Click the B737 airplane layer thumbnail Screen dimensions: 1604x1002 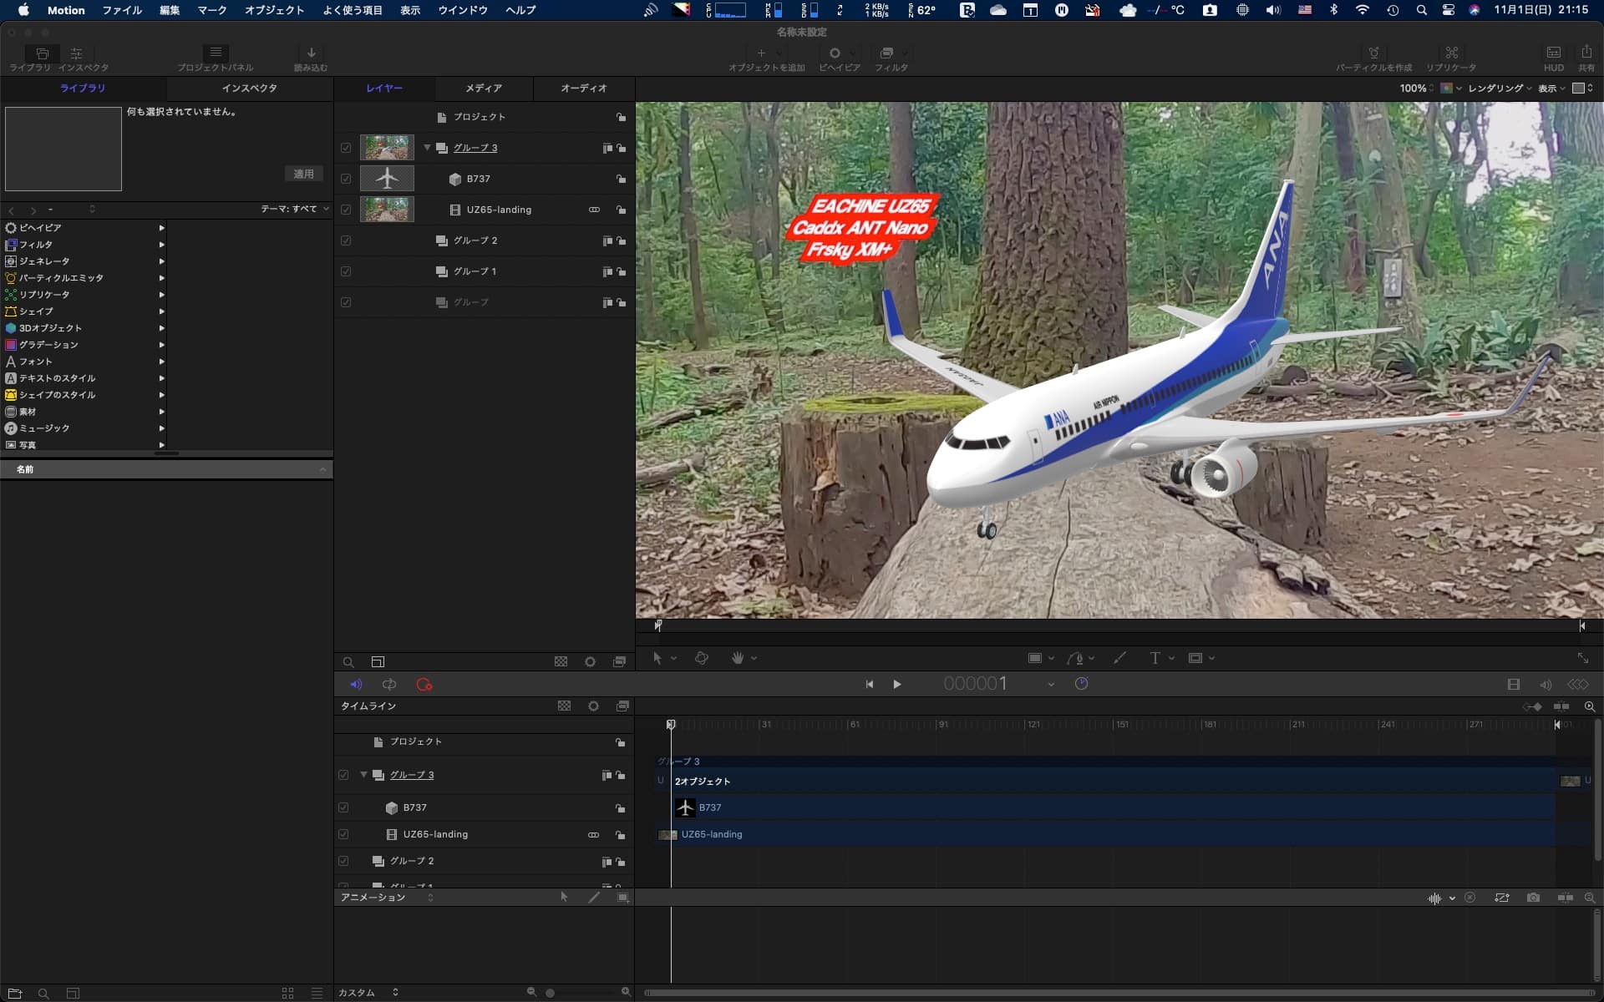pos(387,179)
